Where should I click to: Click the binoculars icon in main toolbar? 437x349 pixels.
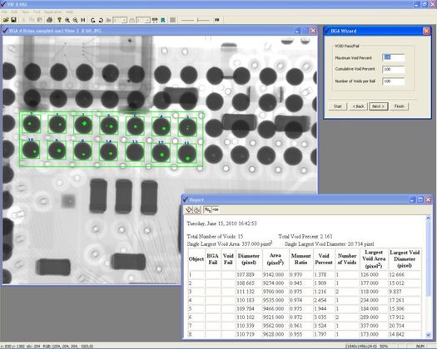(x=217, y=20)
